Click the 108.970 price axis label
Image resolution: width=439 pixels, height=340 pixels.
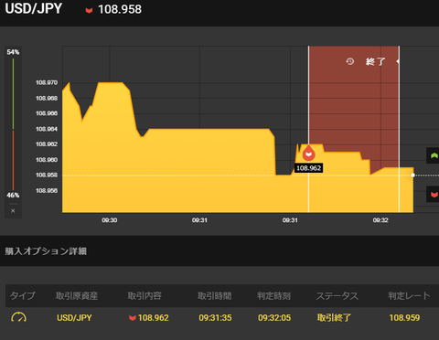click(47, 82)
